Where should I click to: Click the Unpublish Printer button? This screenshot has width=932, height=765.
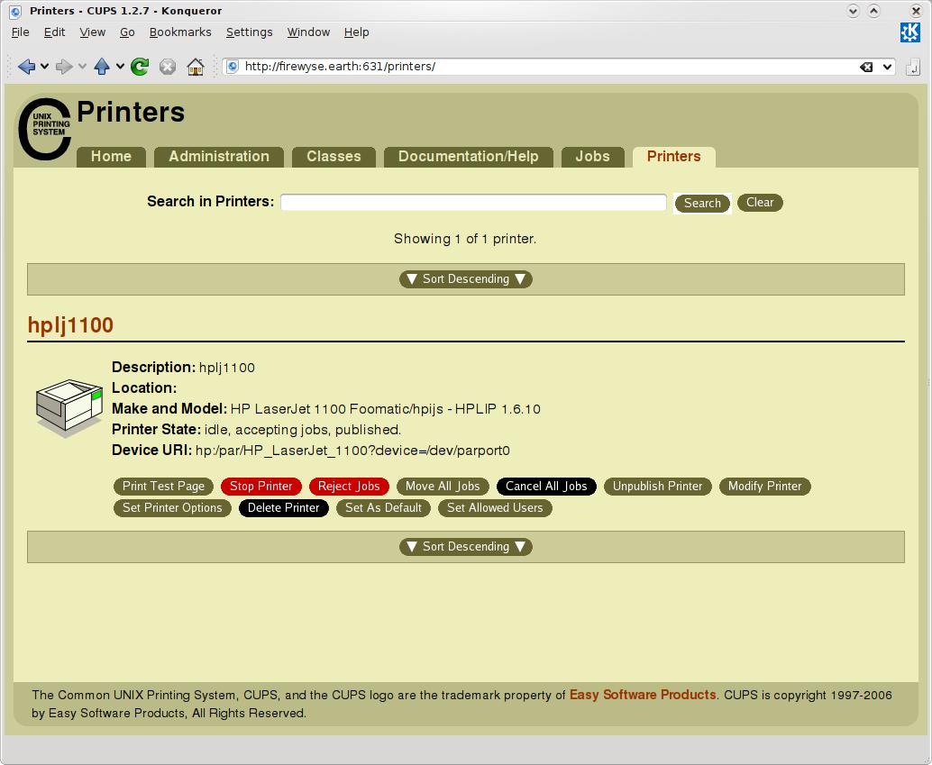coord(657,487)
